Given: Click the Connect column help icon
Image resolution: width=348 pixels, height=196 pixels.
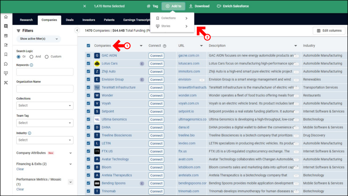Looking at the screenshot, I should (164, 46).
